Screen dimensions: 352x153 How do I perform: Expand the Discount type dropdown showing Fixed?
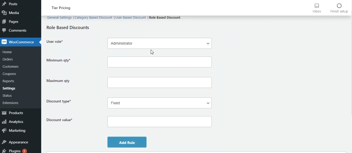tap(160, 103)
